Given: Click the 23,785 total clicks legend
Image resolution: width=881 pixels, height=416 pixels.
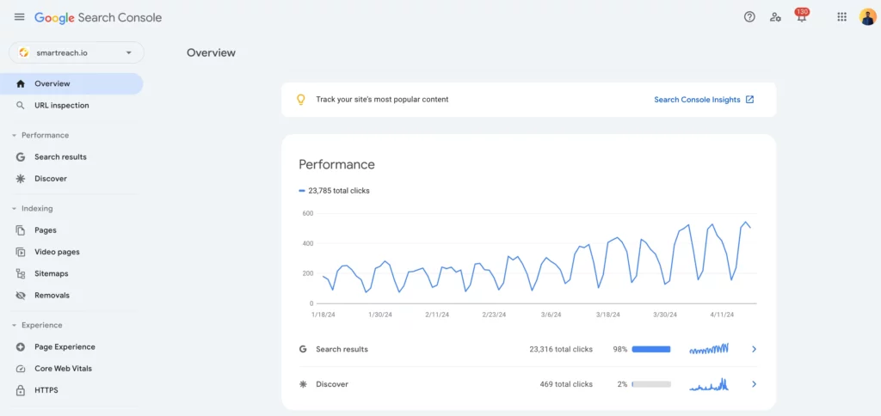Looking at the screenshot, I should click(x=335, y=191).
